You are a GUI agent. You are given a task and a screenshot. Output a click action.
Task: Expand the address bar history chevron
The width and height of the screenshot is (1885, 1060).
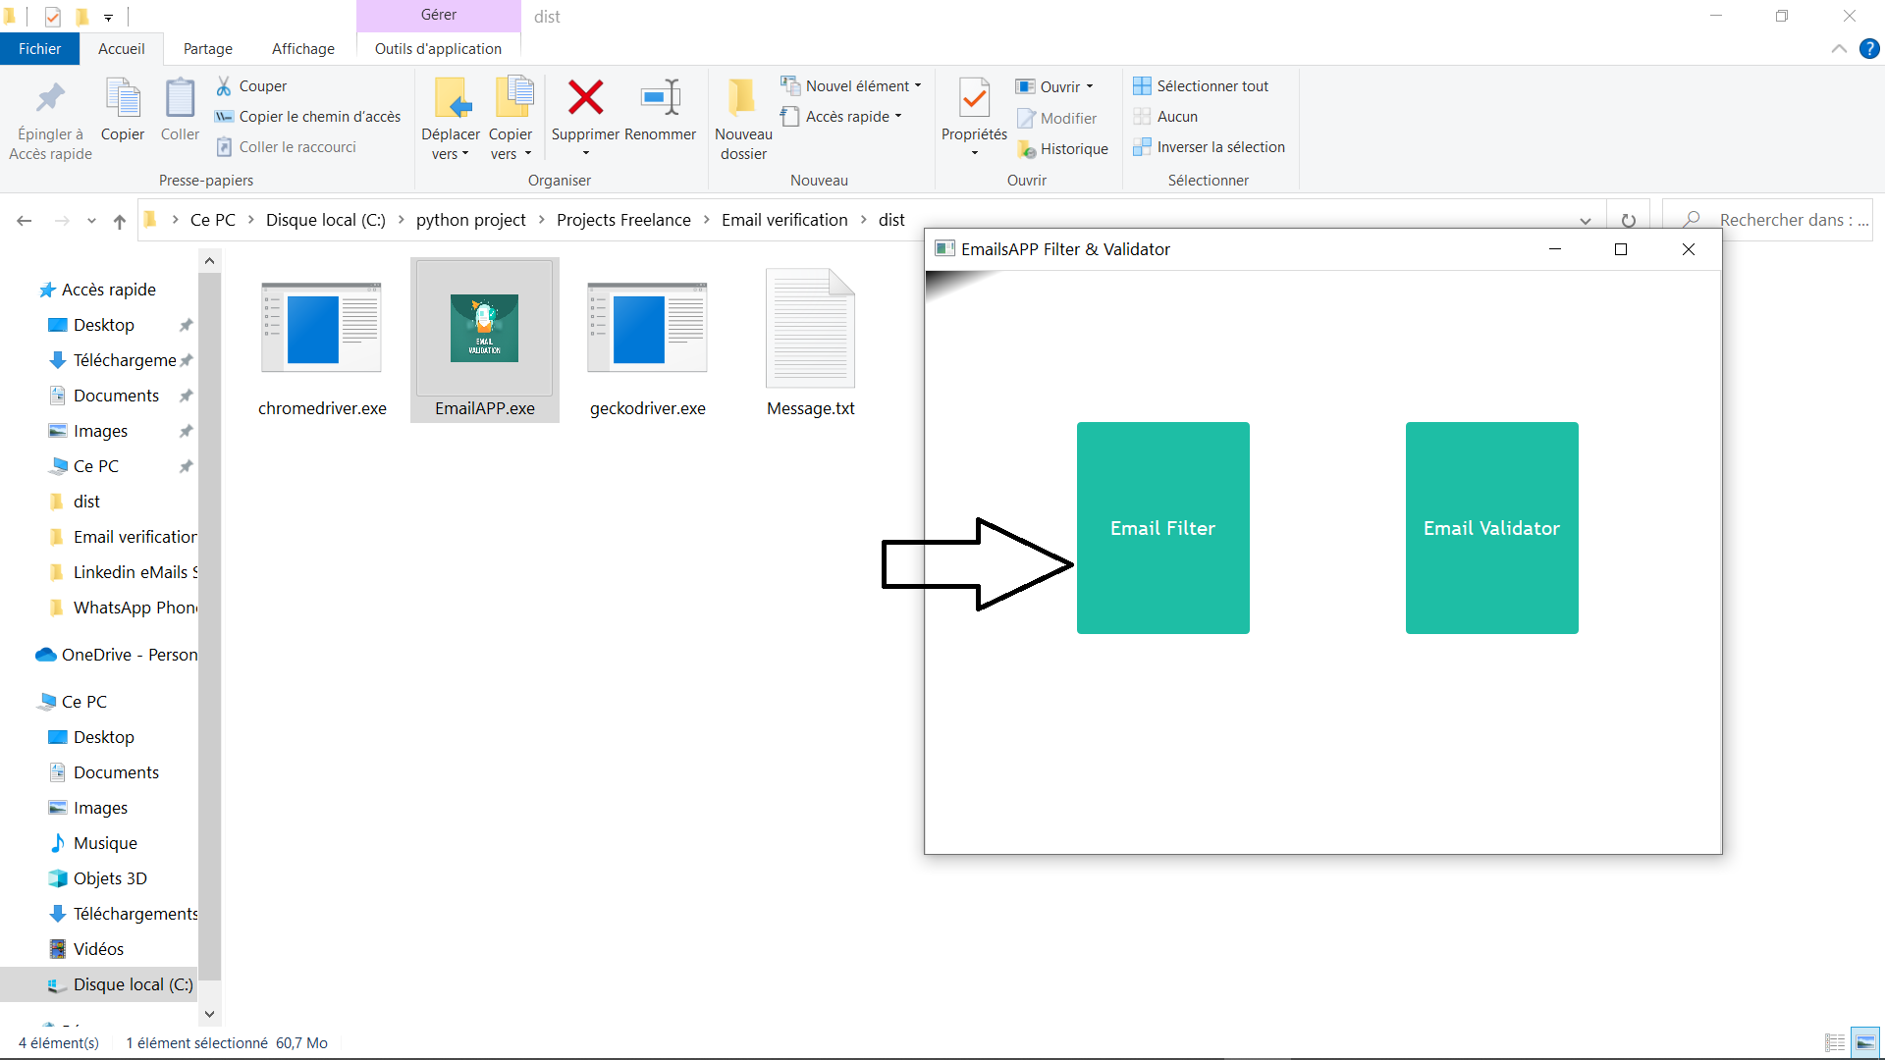point(1585,221)
